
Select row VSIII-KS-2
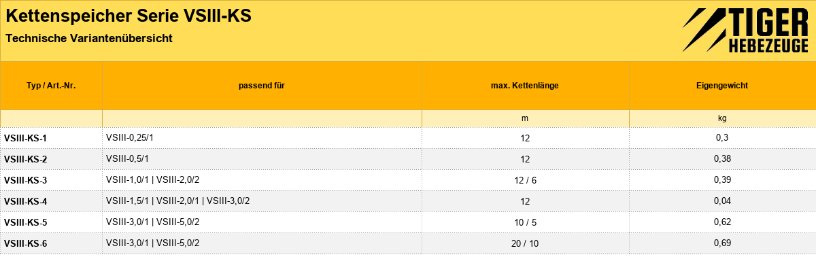[408, 159]
